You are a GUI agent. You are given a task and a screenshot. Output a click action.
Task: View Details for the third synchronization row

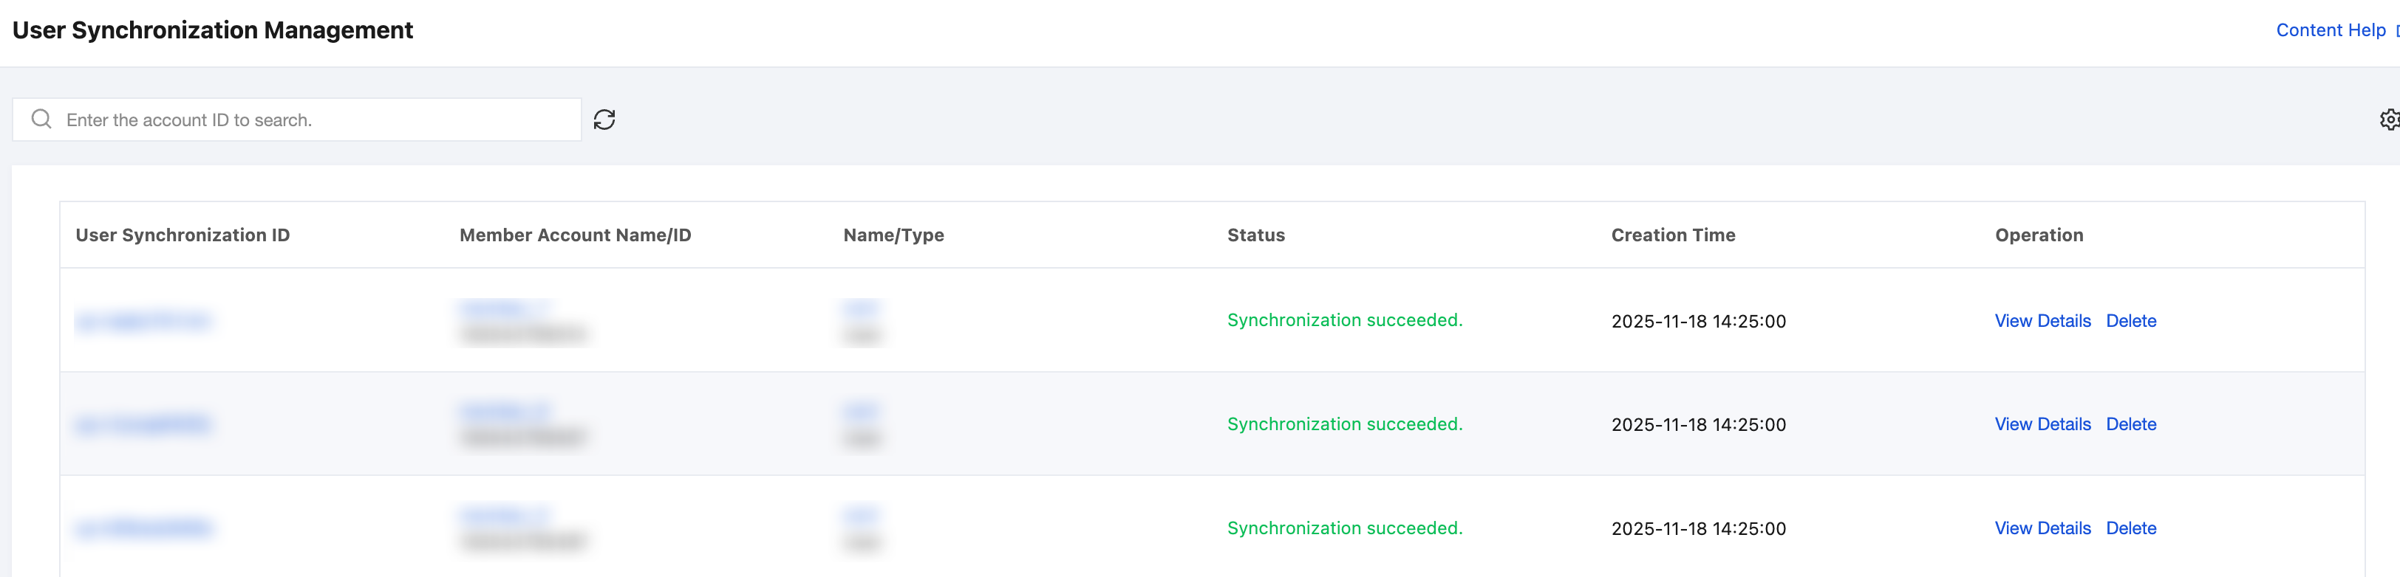(2042, 528)
